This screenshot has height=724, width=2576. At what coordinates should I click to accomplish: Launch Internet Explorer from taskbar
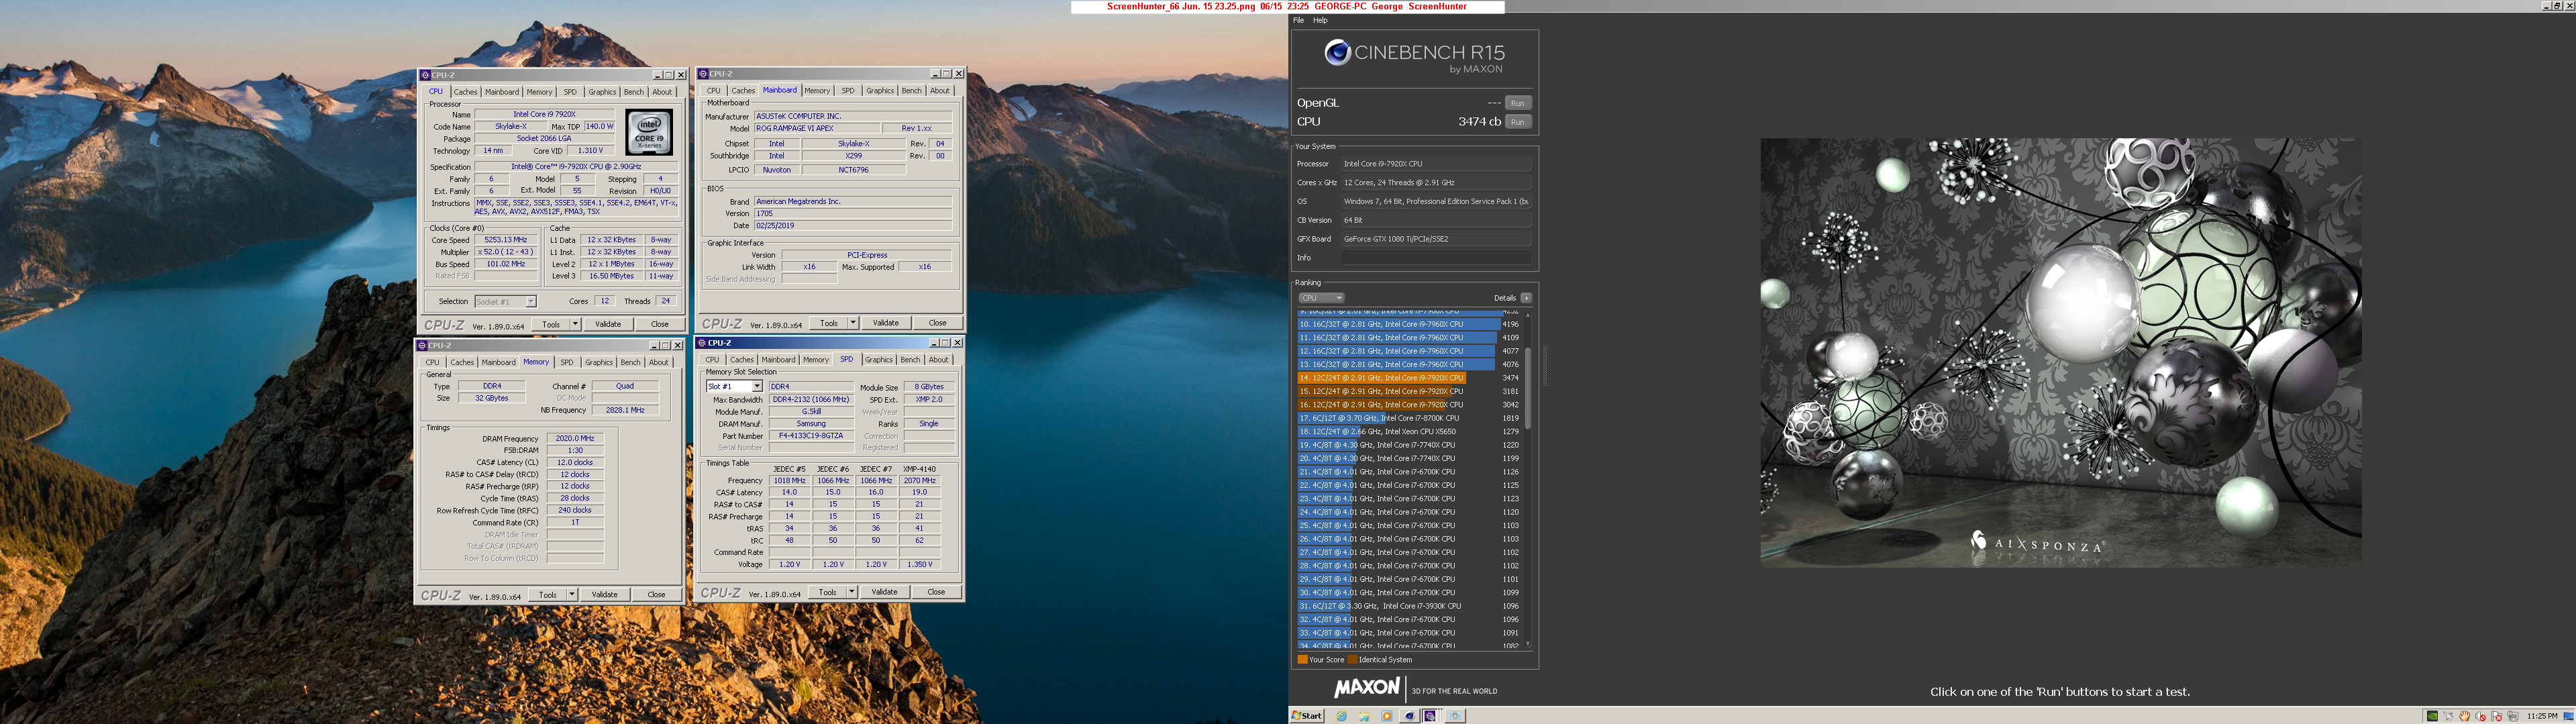(1342, 716)
